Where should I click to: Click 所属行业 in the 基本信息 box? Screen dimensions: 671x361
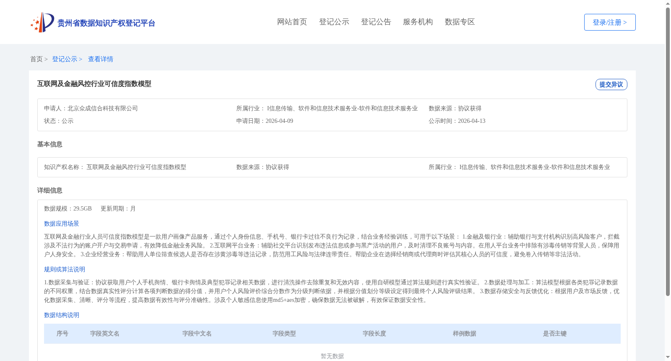point(519,167)
